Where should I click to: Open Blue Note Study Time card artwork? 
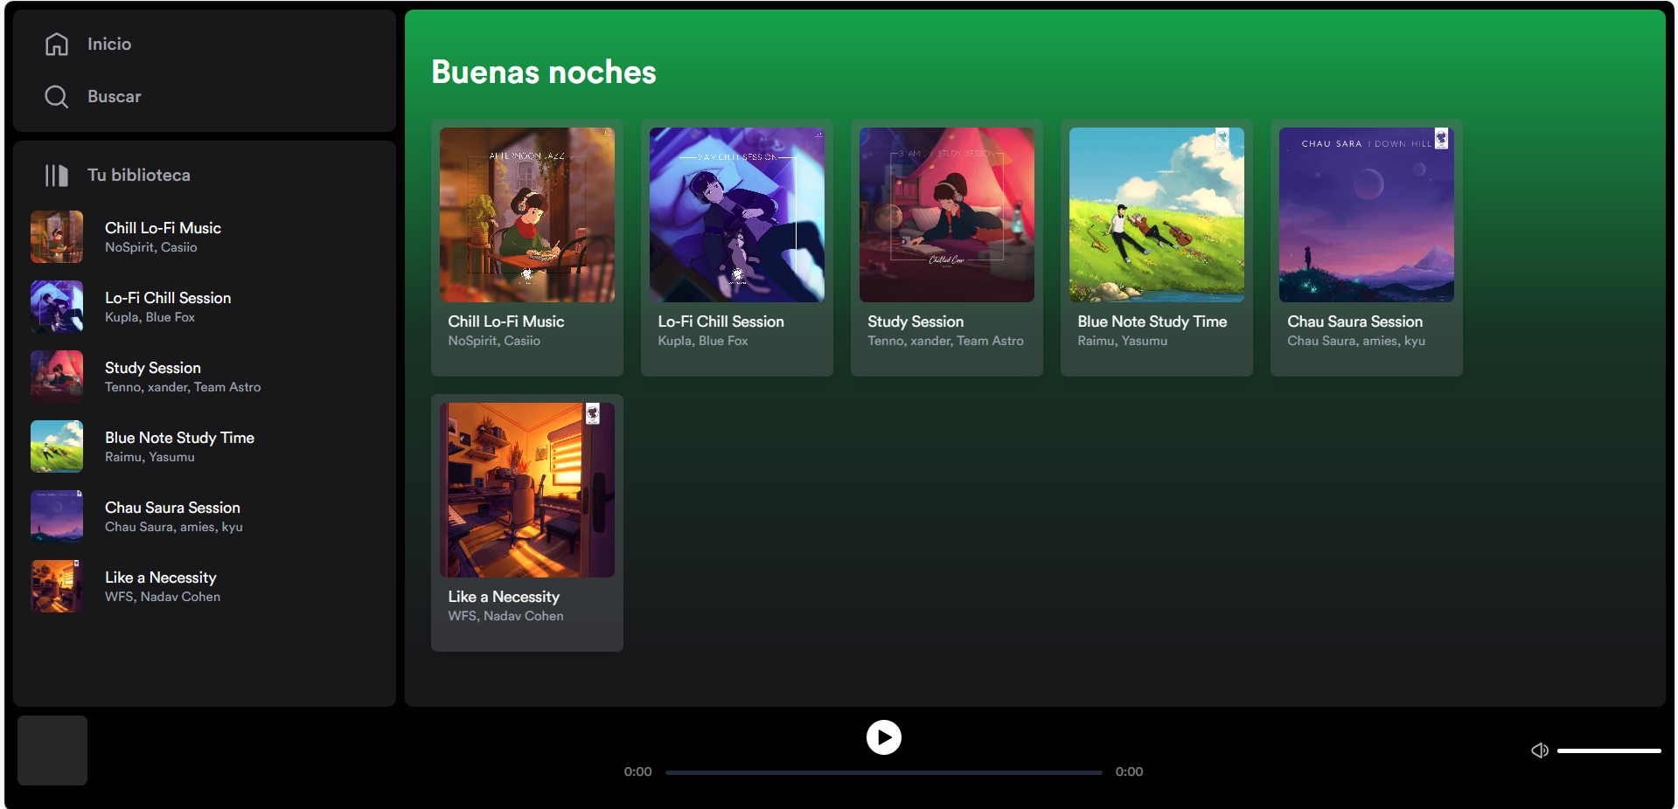coord(1157,215)
